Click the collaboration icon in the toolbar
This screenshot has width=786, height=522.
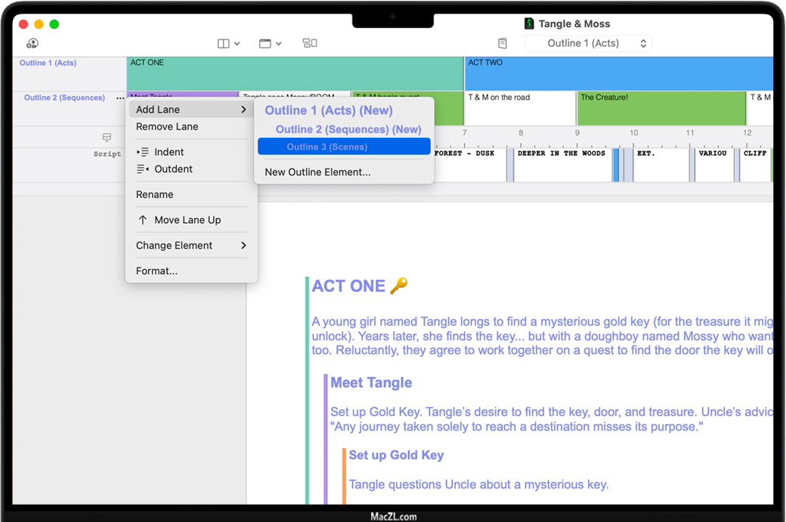32,44
